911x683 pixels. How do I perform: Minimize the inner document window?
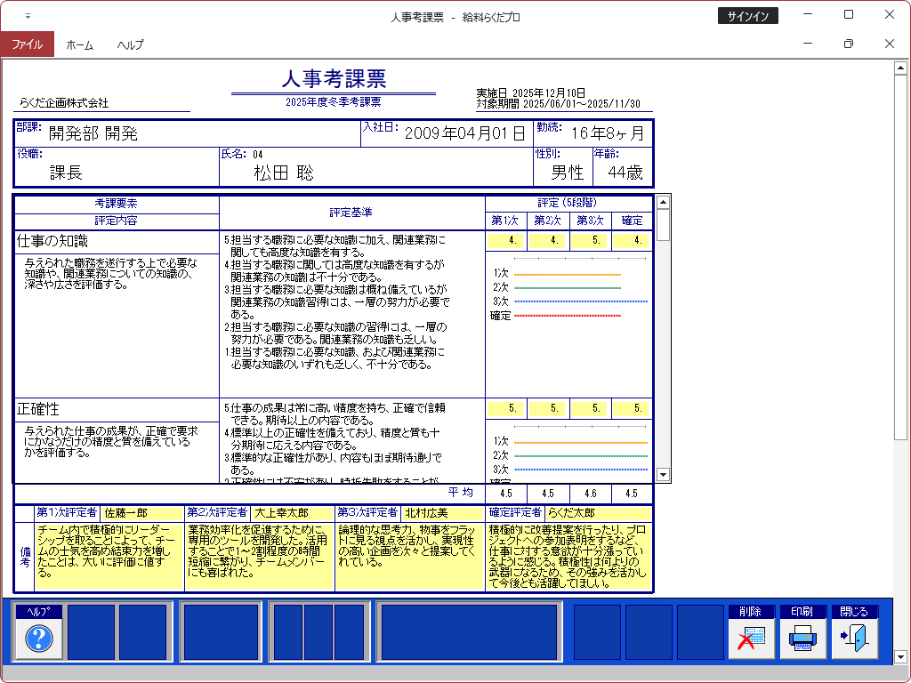[808, 44]
